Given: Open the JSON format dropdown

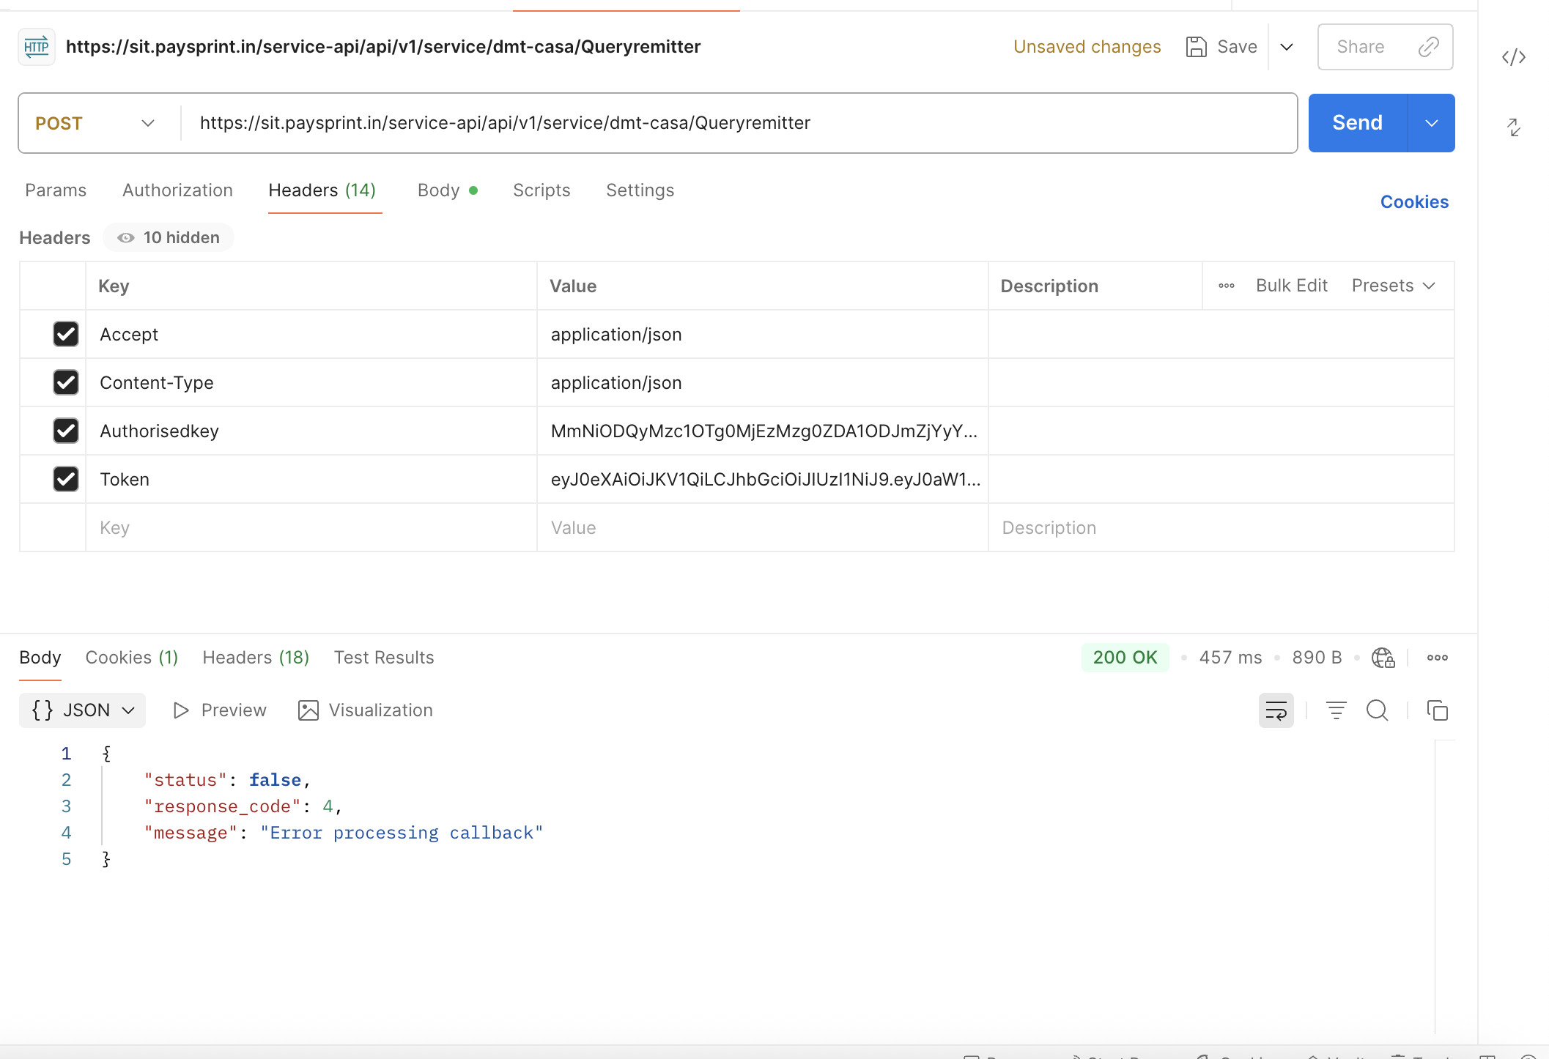Looking at the screenshot, I should click(x=83, y=710).
